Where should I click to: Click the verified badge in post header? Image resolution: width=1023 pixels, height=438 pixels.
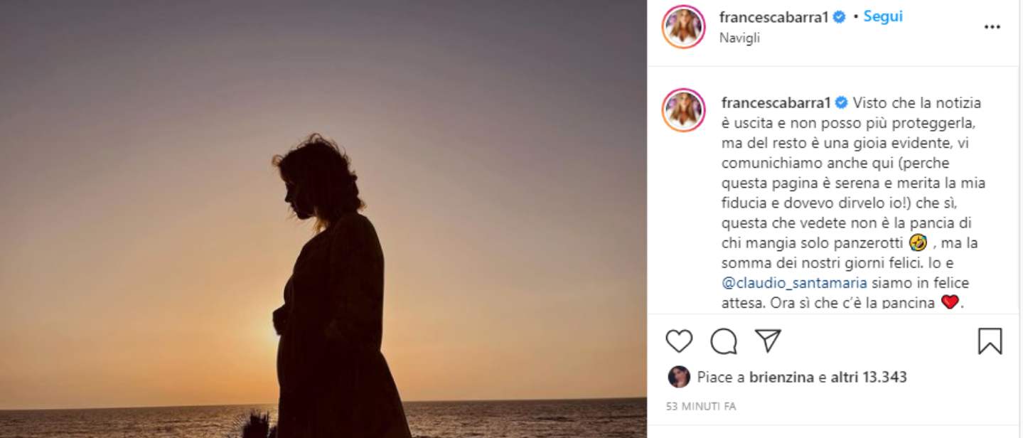pyautogui.click(x=839, y=18)
